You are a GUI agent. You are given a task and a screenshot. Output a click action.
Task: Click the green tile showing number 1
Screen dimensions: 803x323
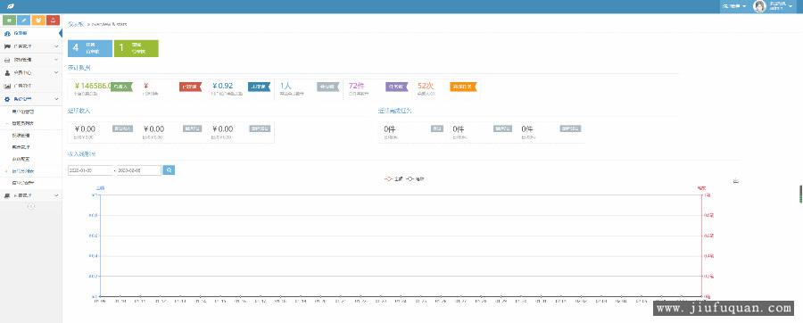(137, 48)
